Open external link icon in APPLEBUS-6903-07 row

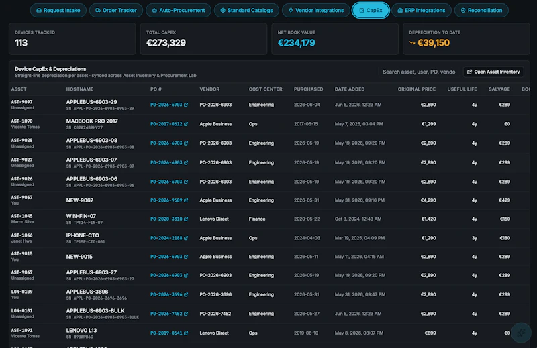pyautogui.click(x=186, y=162)
